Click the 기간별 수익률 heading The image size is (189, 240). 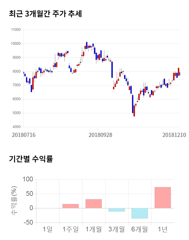coord(31,159)
